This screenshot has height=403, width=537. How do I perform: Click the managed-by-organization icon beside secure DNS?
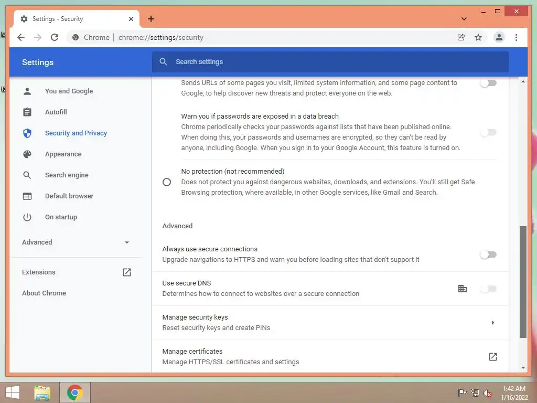point(463,289)
